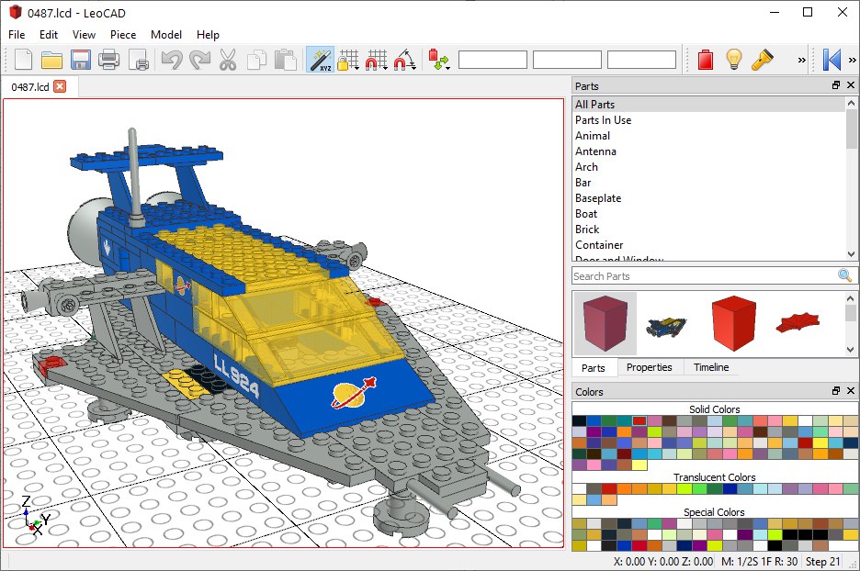Open the Piece menu
Viewport: 860px width, 571px height.
pos(123,35)
